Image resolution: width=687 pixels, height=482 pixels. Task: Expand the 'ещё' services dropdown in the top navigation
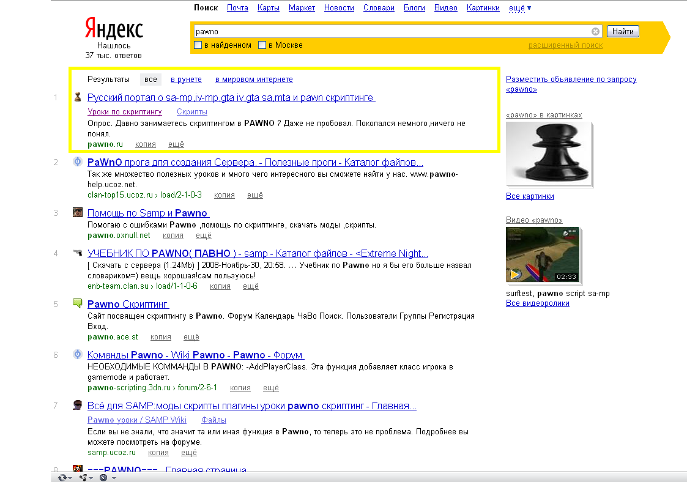pyautogui.click(x=520, y=8)
